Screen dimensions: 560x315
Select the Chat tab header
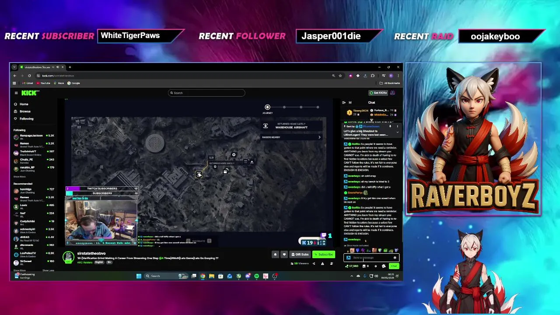tap(371, 102)
